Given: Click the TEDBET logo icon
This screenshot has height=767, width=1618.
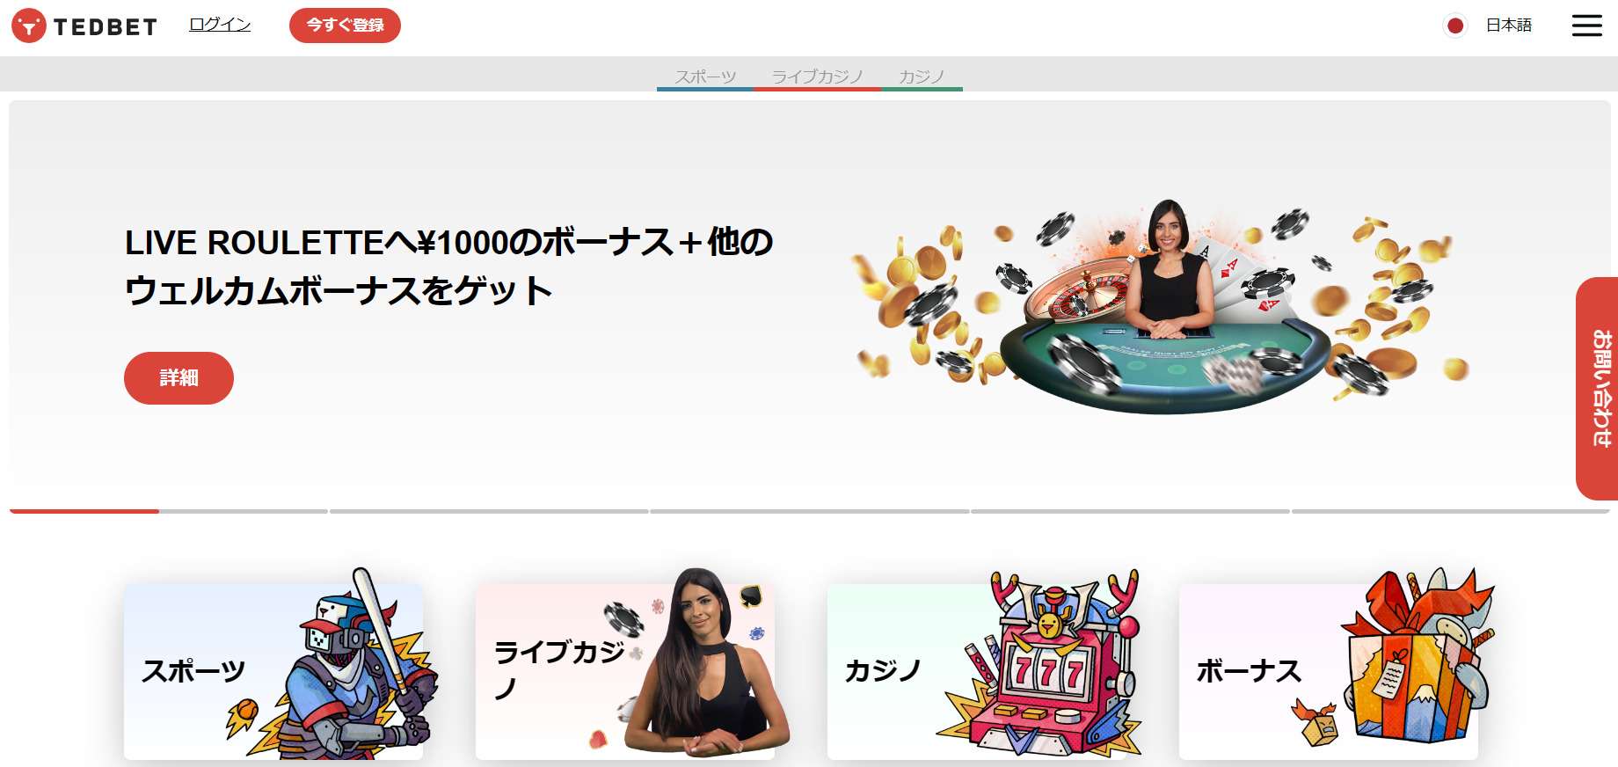Looking at the screenshot, I should click(28, 26).
